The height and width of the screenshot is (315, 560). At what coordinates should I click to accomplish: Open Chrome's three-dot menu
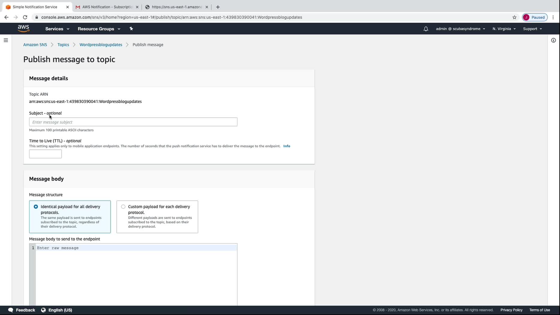tap(553, 17)
